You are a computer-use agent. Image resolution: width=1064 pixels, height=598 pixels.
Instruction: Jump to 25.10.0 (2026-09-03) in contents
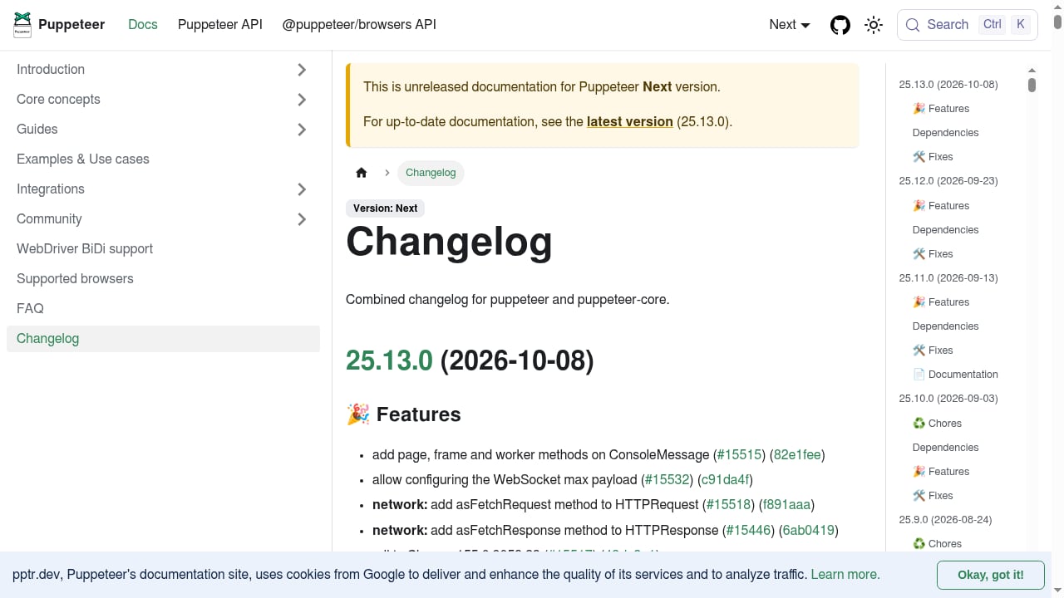(x=948, y=399)
